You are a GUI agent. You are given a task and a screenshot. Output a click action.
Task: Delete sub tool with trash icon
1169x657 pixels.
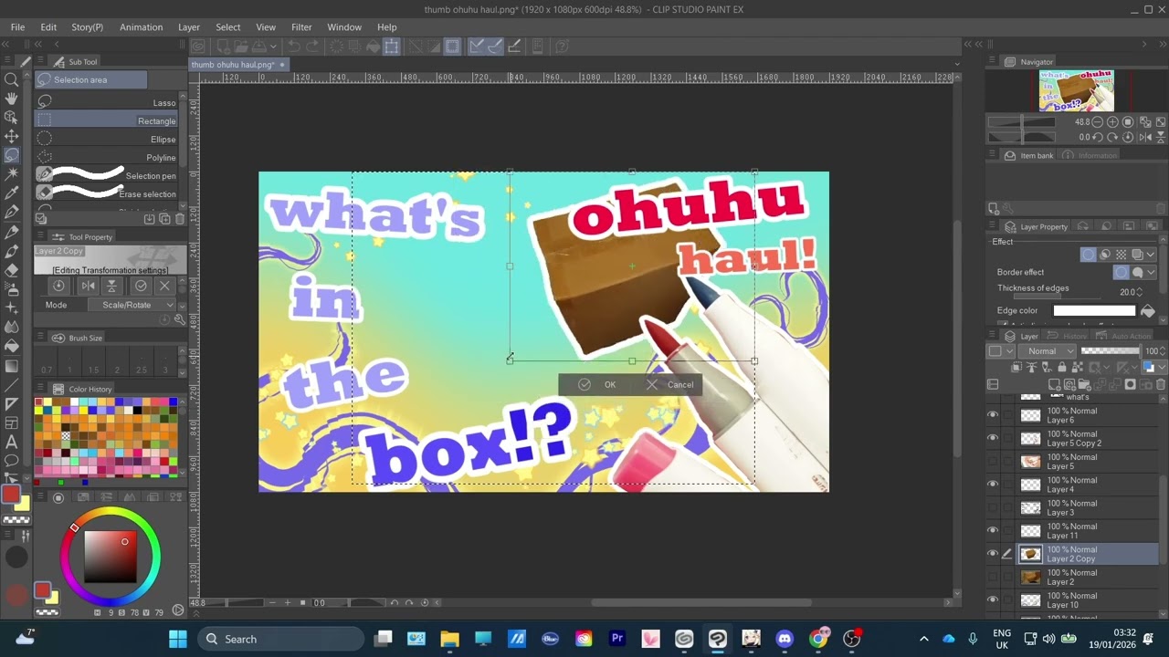point(179,219)
